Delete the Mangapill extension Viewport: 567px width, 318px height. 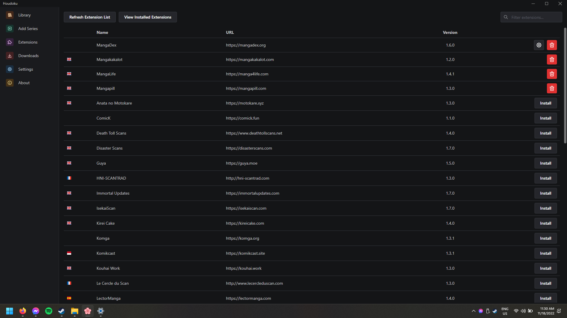[552, 88]
